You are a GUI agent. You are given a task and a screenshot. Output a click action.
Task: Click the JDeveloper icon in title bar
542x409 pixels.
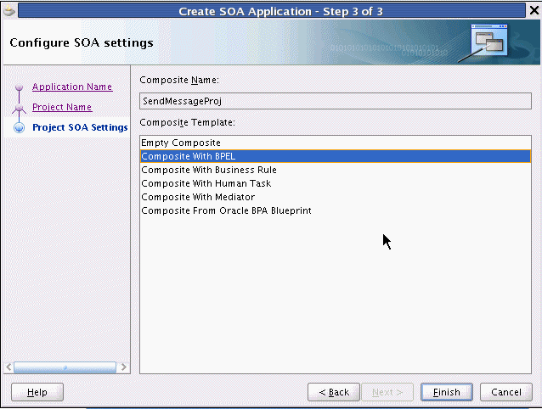9,11
